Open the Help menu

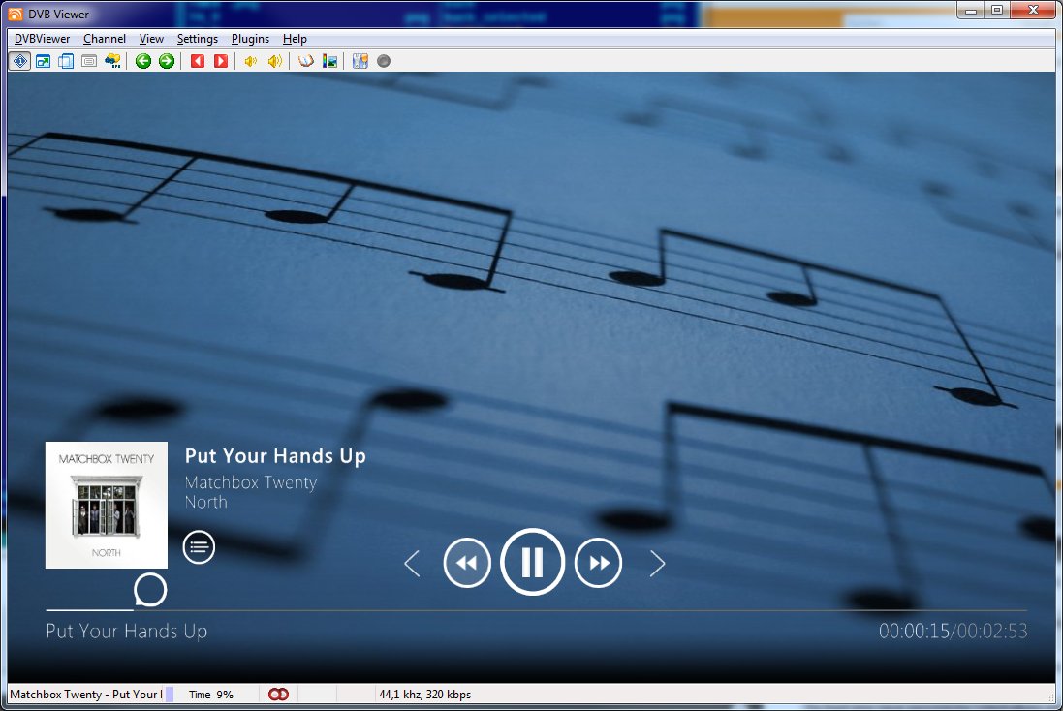[295, 39]
